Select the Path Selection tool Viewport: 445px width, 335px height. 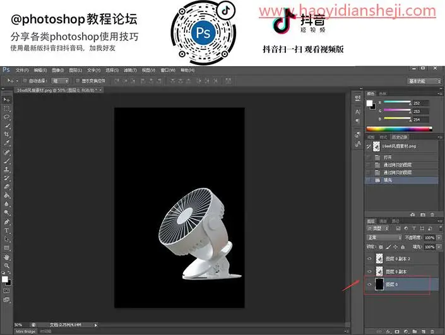click(x=6, y=239)
